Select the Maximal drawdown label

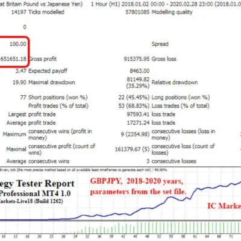52,83
